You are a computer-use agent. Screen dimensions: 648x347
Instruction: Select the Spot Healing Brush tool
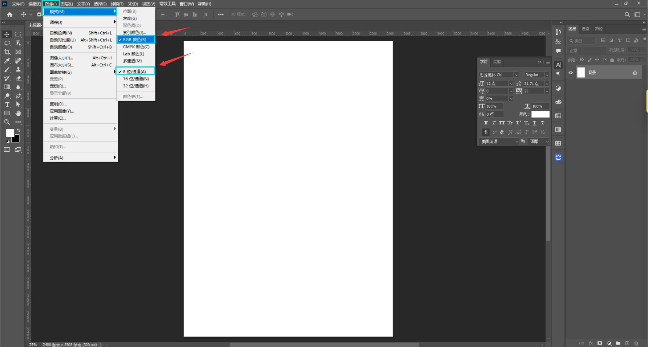[18, 61]
